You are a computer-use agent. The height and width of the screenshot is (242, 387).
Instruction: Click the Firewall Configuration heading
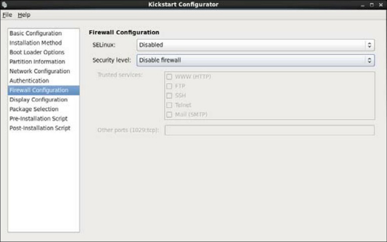(124, 32)
